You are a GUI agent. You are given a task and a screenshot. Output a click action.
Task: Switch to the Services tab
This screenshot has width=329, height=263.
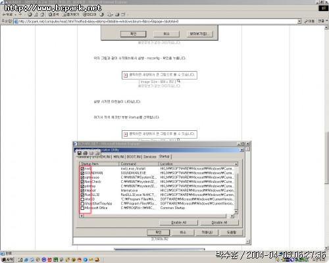point(150,156)
